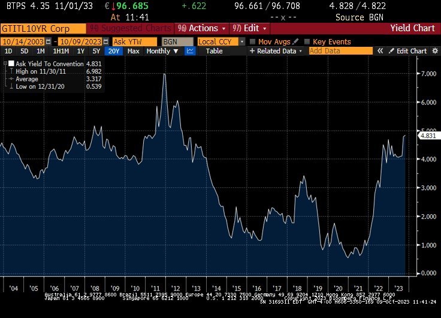Click the 4.831 last value marker

pyautogui.click(x=428, y=136)
